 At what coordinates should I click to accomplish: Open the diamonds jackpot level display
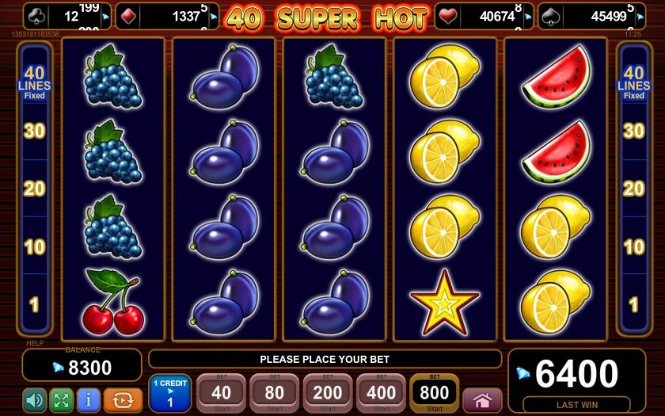167,17
